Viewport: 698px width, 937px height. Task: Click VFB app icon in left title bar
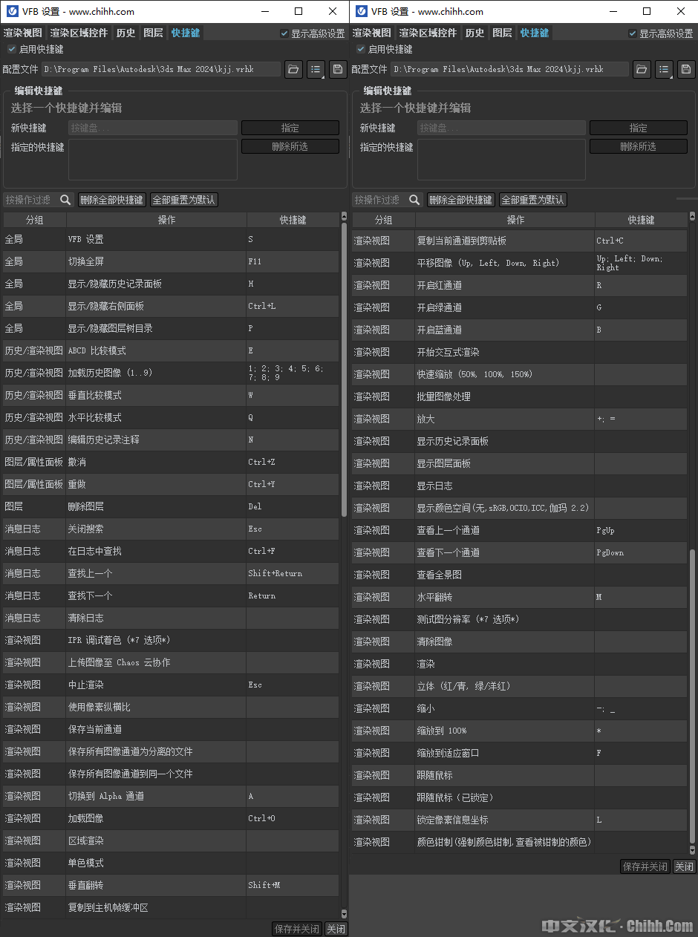[12, 11]
